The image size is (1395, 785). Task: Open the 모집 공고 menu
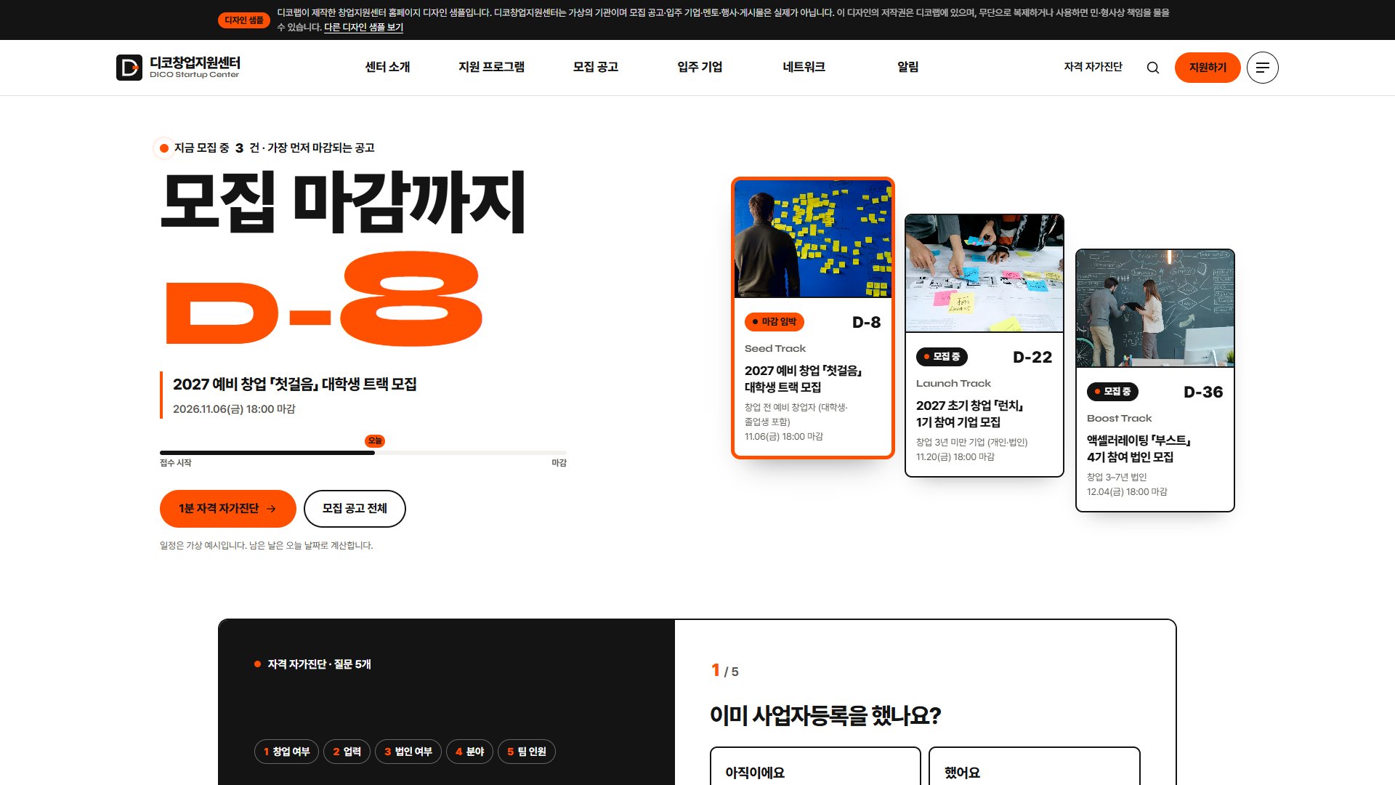point(596,67)
